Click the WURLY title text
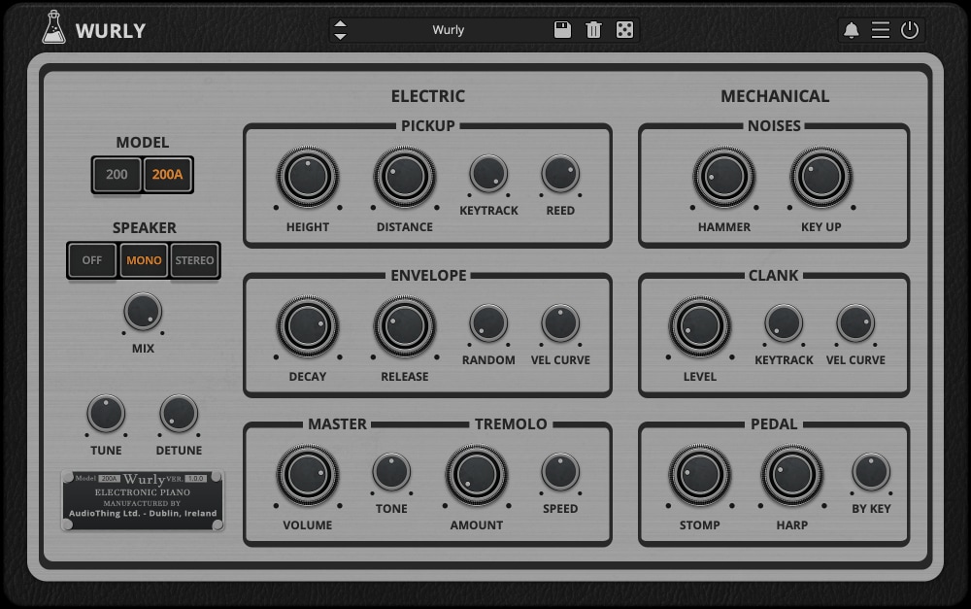The width and height of the screenshot is (971, 609). (x=111, y=30)
